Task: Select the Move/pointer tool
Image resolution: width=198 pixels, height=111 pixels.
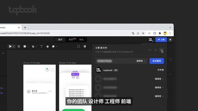Action: 10,47
